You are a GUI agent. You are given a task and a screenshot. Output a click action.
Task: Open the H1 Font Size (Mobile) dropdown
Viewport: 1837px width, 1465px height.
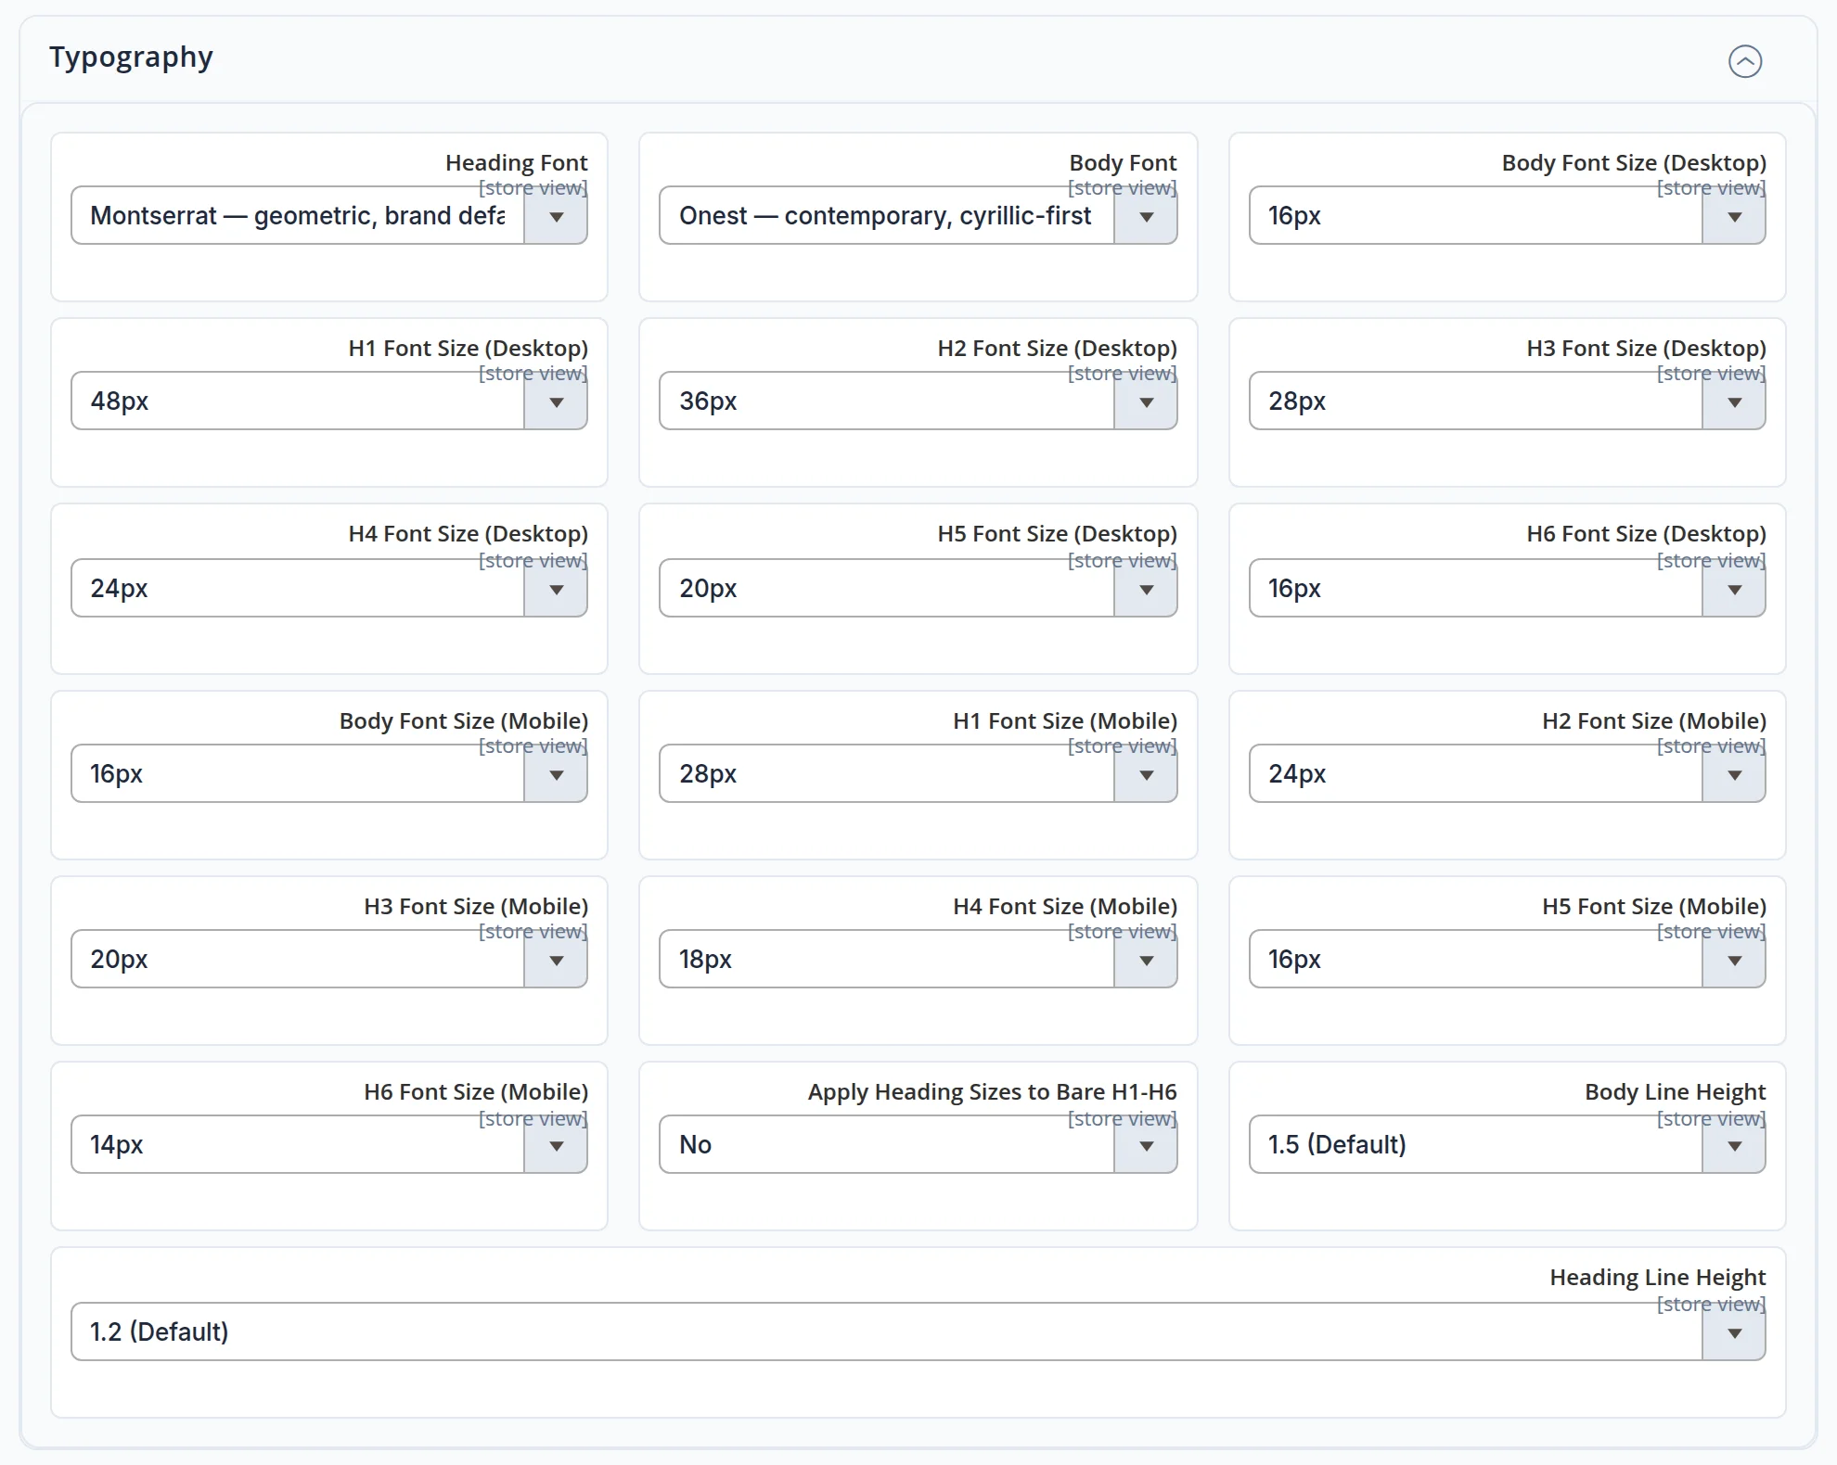[x=918, y=773]
